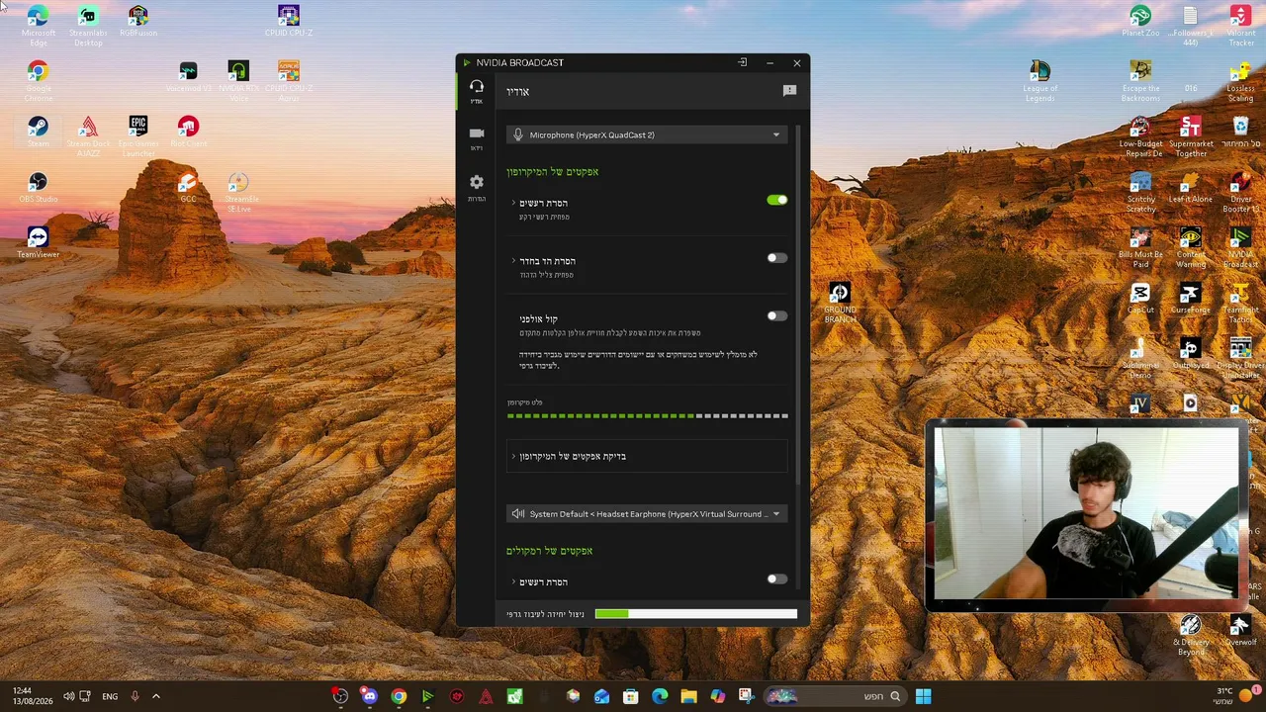Switch to the video camera tab in NVIDIA Broadcast
Screen dimensions: 1266x712
click(x=477, y=137)
